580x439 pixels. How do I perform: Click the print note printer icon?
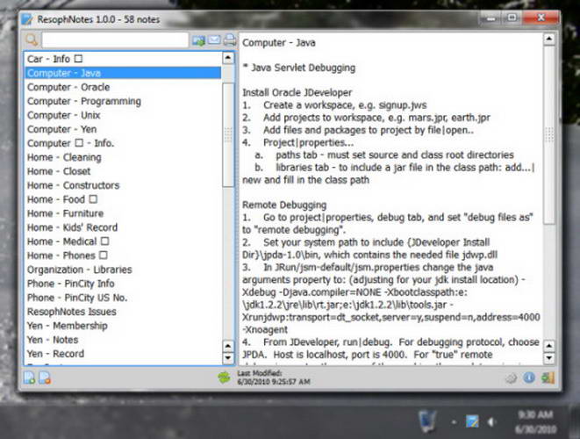pyautogui.click(x=230, y=40)
